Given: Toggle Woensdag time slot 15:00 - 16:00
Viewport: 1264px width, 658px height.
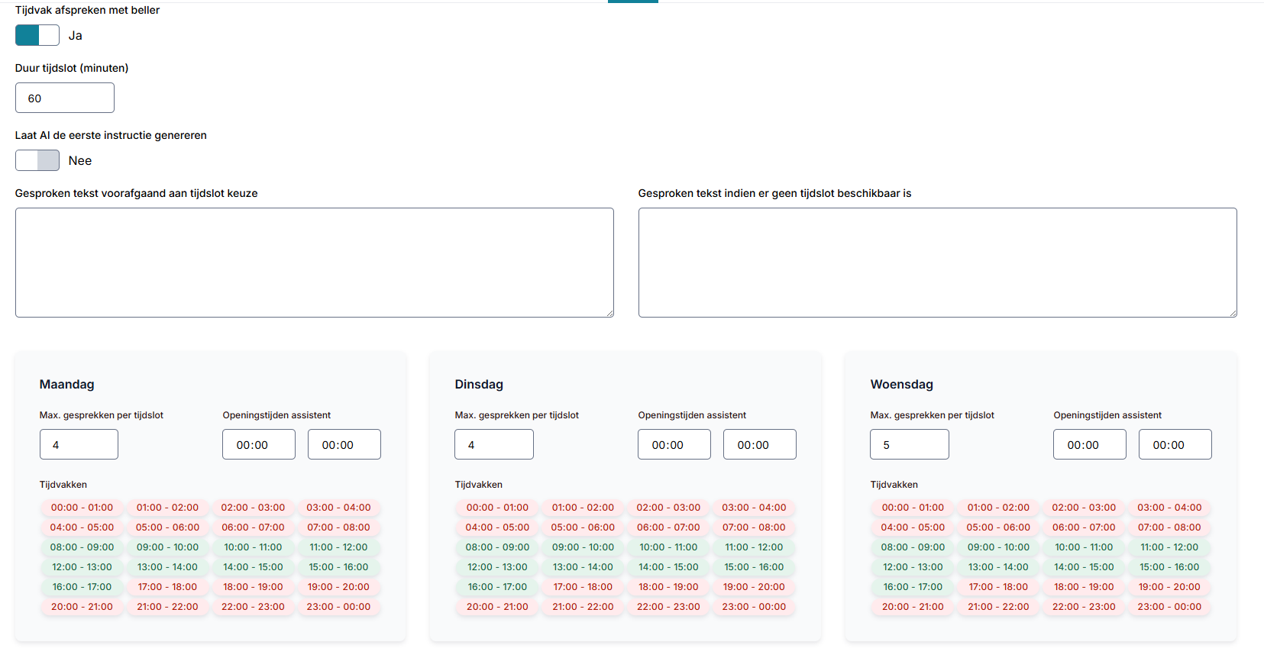Looking at the screenshot, I should click(x=1169, y=567).
